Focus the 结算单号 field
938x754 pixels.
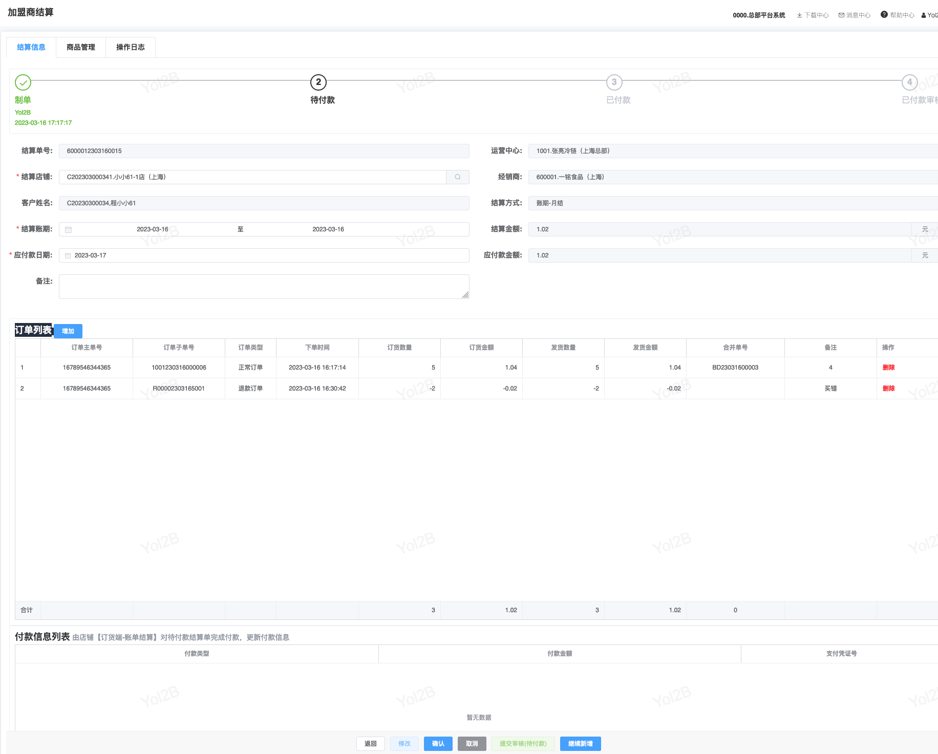click(264, 151)
